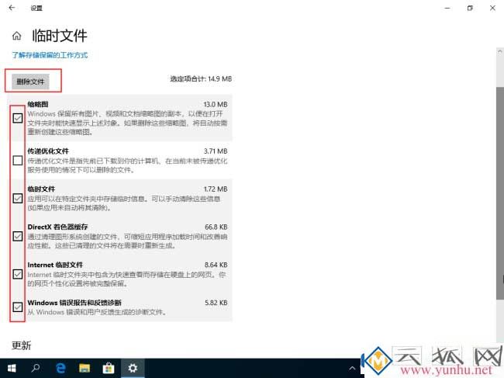Screen dimensions: 504x378
Task: Click Windows 错误报告和反馈诊断 title
Action: click(x=74, y=303)
